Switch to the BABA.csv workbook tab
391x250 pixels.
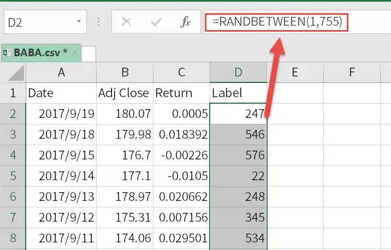point(40,52)
